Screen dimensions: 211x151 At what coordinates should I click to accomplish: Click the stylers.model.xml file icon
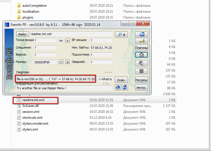click(19, 123)
